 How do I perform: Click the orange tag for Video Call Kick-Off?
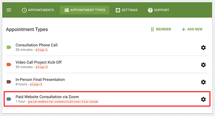point(9,64)
